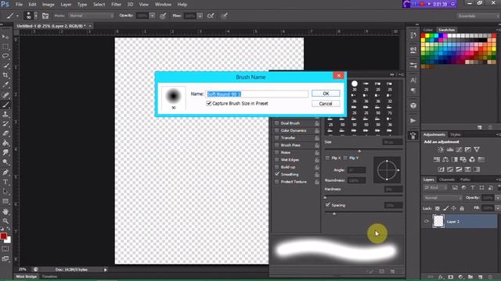501x281 pixels.
Task: Switch to the Paths tab
Action: tap(465, 180)
